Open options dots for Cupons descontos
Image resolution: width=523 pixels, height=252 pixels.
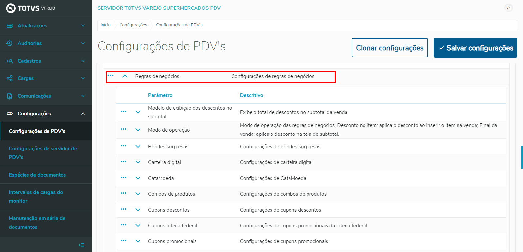tap(123, 209)
